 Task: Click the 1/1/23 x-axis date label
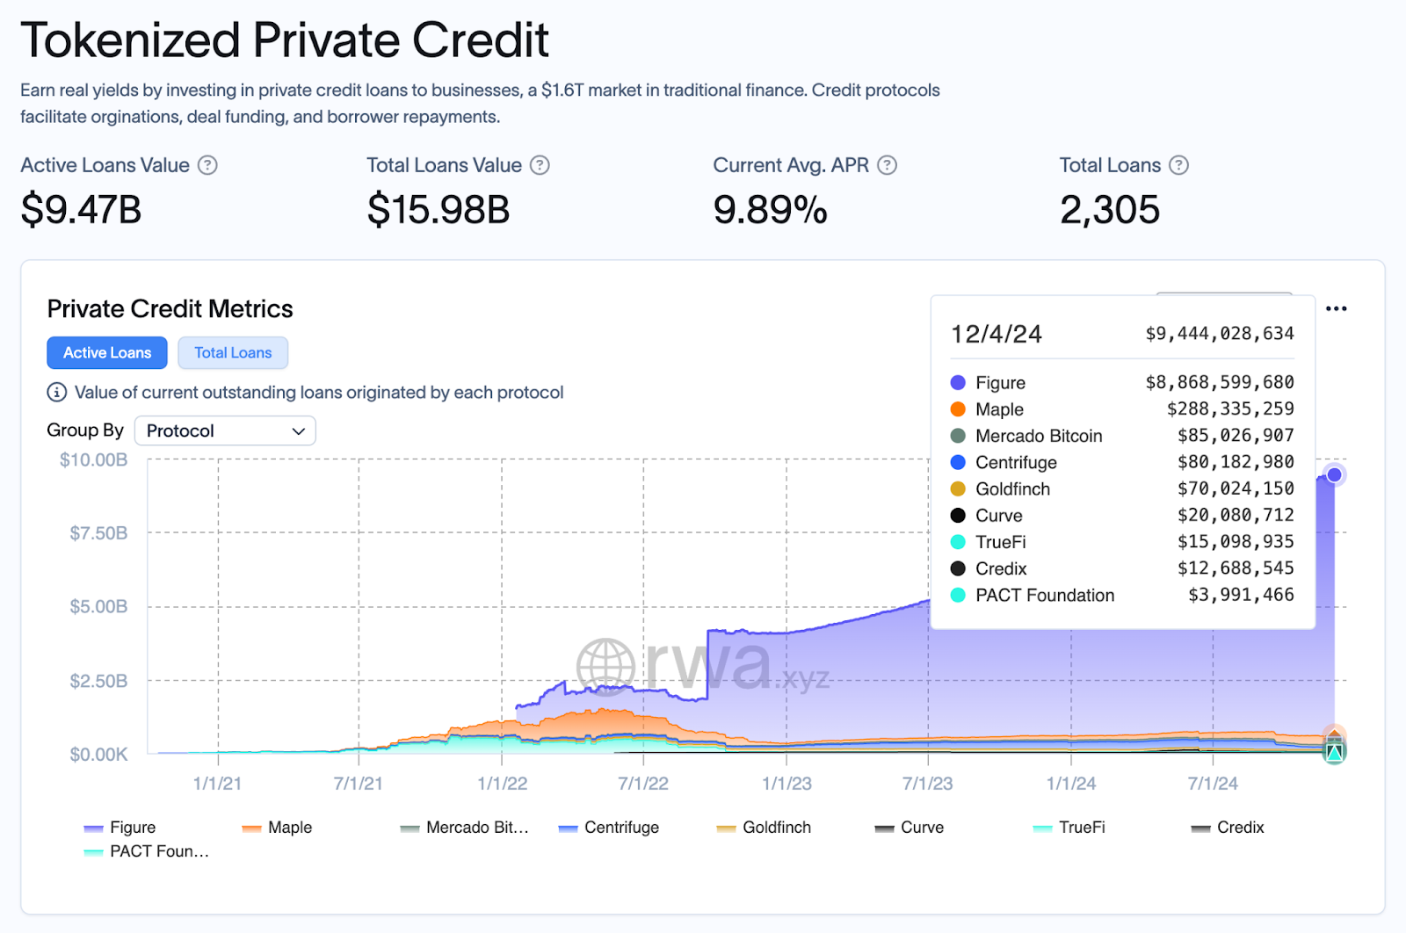tap(786, 784)
